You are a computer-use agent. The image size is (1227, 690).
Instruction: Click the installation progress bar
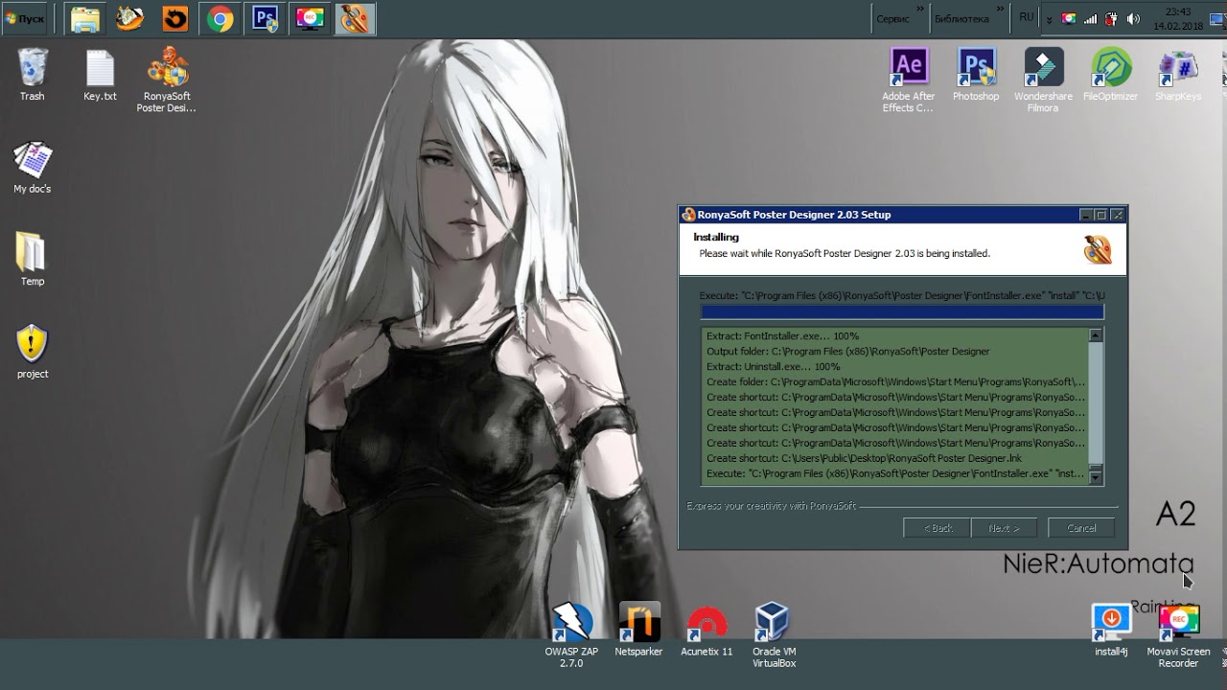point(902,311)
